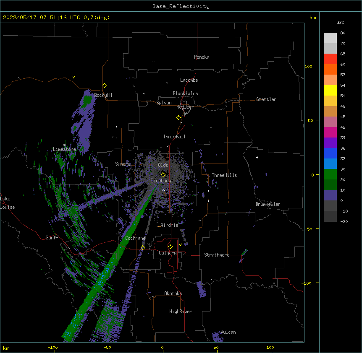Viewport: 362px width, 353px height.
Task: Choose the bright green 20-30 dBZ swatch
Action: pyautogui.click(x=330, y=174)
